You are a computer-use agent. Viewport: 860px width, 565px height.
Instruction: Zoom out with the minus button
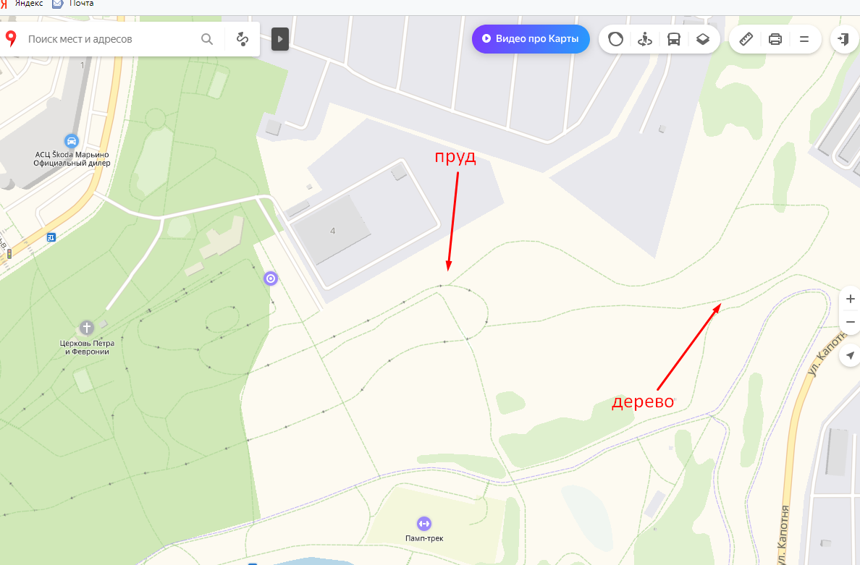tap(850, 322)
